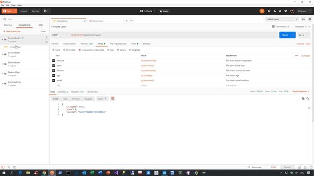This screenshot has width=314, height=176.
Task: Open the capture requests satellite icon
Action: click(x=269, y=11)
